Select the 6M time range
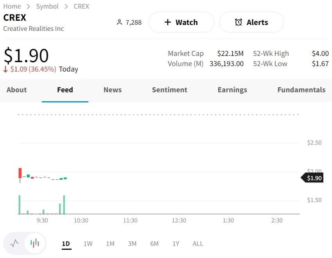Viewport: 332px width, 258px height. point(154,244)
